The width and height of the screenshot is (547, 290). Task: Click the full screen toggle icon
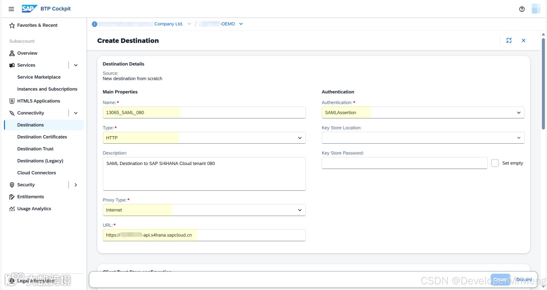click(x=509, y=40)
